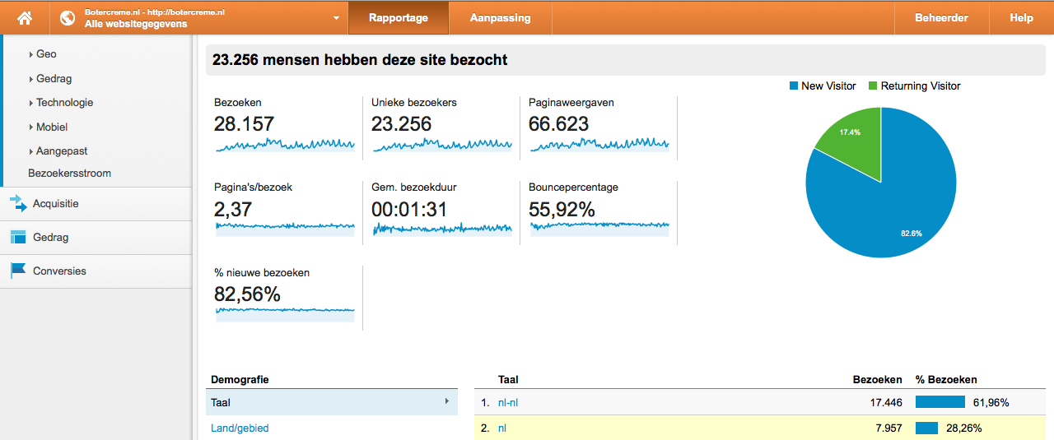Click the globe icon beside Botercreme.nl
This screenshot has width=1054, height=440.
click(x=68, y=18)
